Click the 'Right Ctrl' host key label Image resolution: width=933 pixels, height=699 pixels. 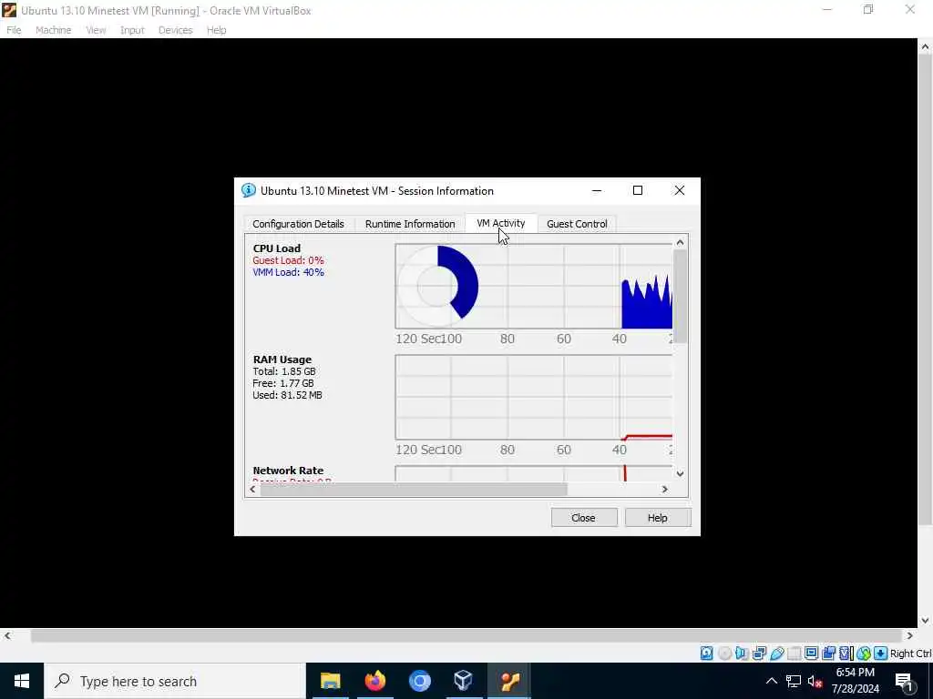coord(910,653)
